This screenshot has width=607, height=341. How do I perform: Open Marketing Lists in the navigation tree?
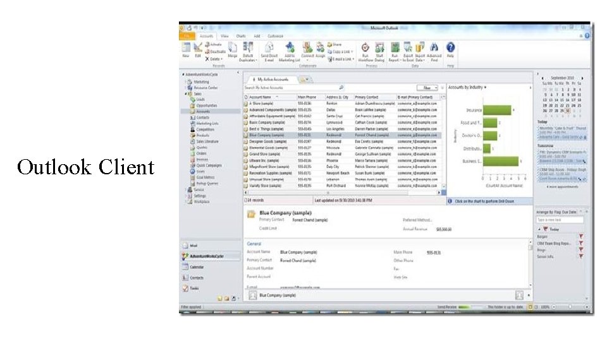pyautogui.click(x=204, y=124)
